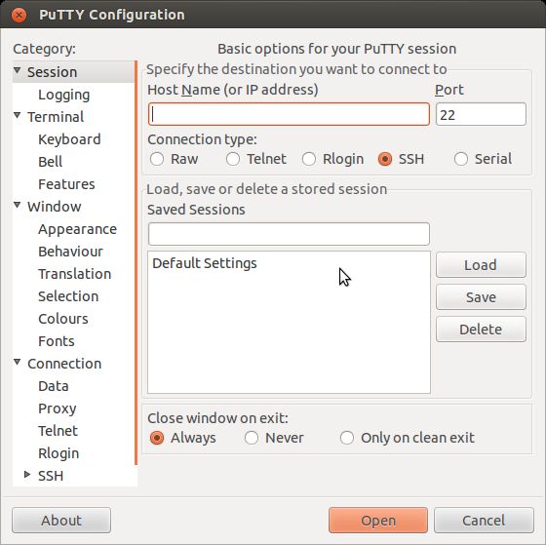
Task: Collapse the Connection category triangle
Action: pyautogui.click(x=18, y=362)
